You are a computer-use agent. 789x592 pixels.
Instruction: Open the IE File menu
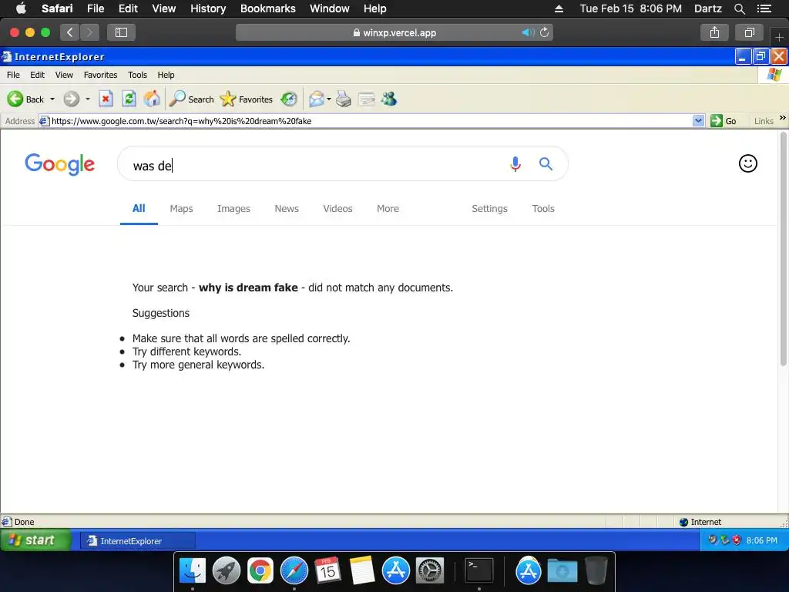pos(14,75)
